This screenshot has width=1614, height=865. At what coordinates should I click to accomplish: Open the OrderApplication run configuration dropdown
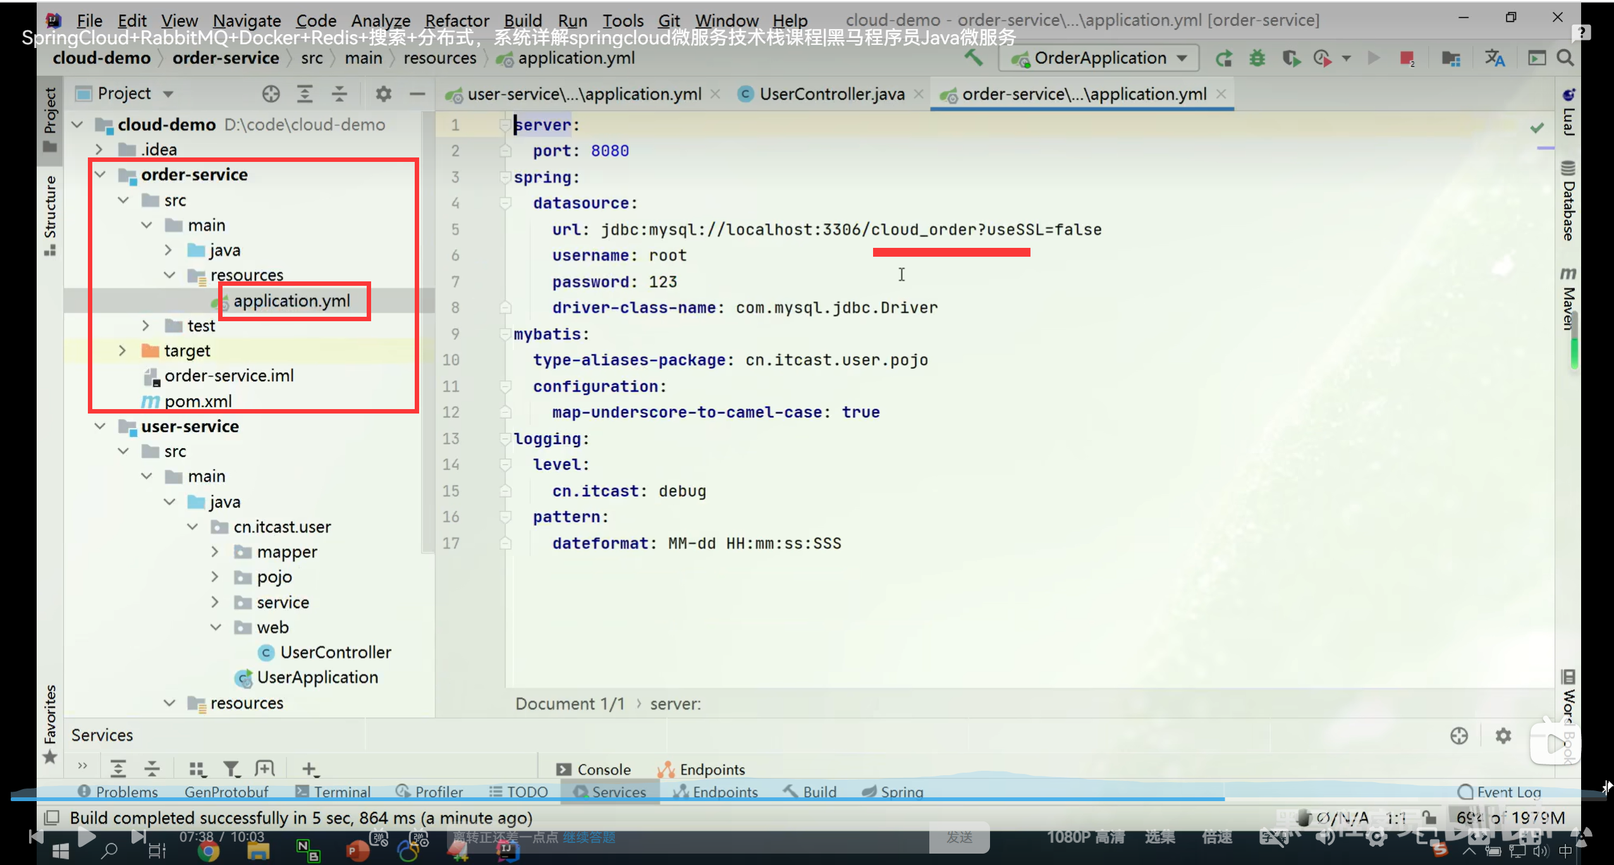tap(1099, 58)
